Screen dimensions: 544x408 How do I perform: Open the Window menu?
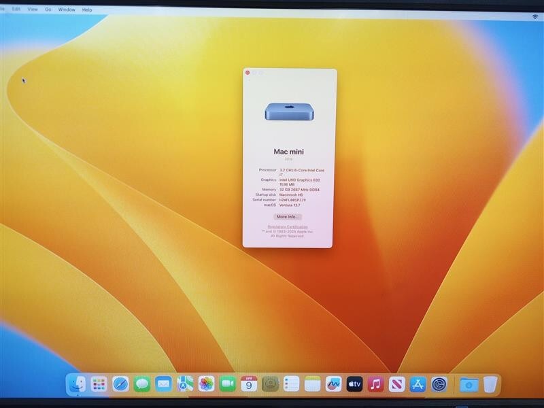[x=67, y=10]
